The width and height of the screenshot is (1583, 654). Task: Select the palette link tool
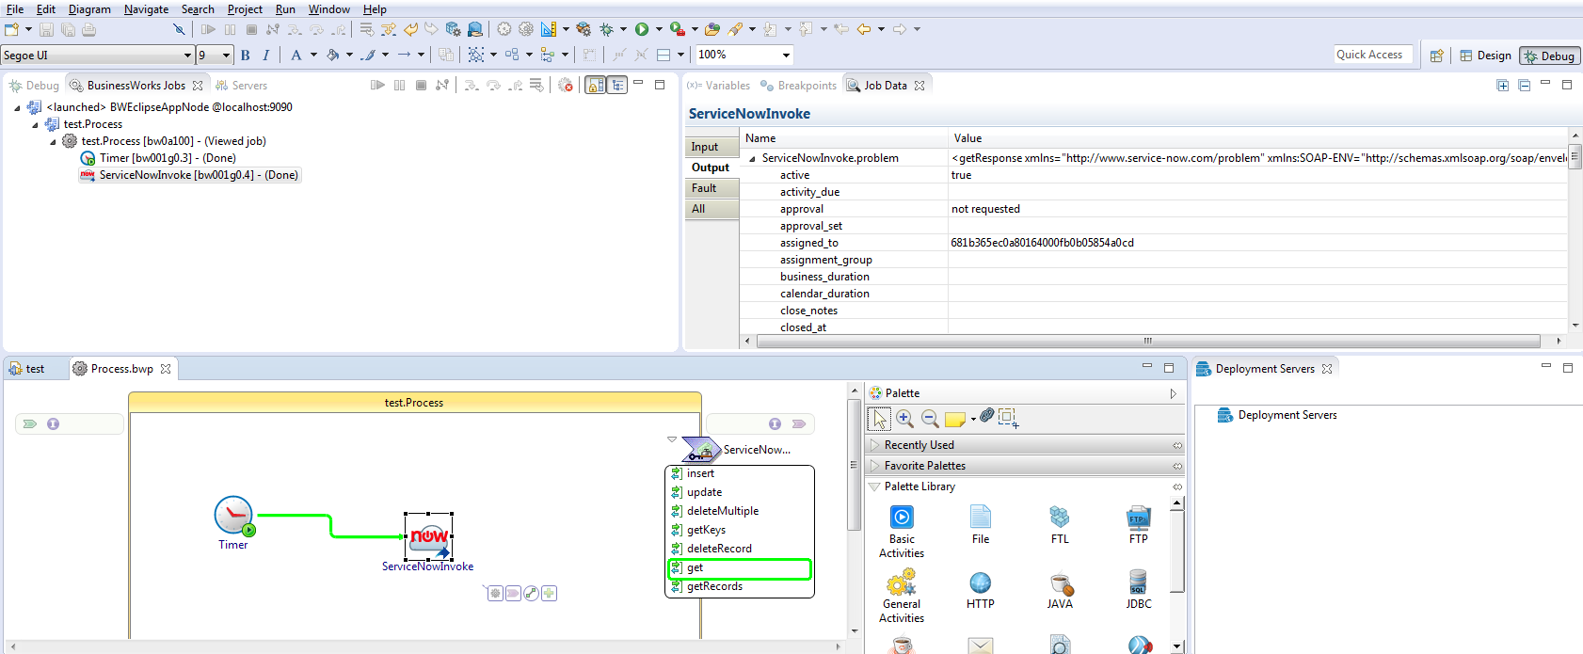tap(986, 415)
